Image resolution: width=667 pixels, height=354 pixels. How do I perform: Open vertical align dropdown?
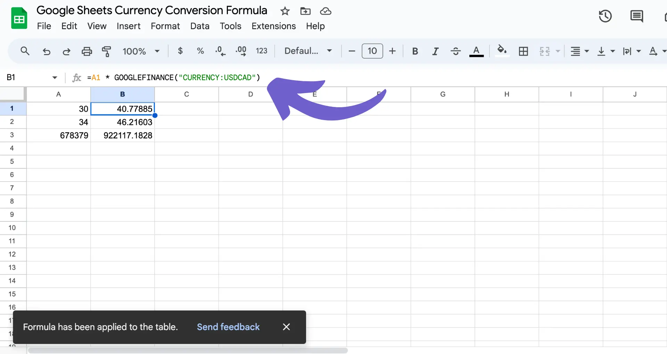(606, 51)
